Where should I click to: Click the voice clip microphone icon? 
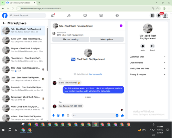click(x=53, y=115)
